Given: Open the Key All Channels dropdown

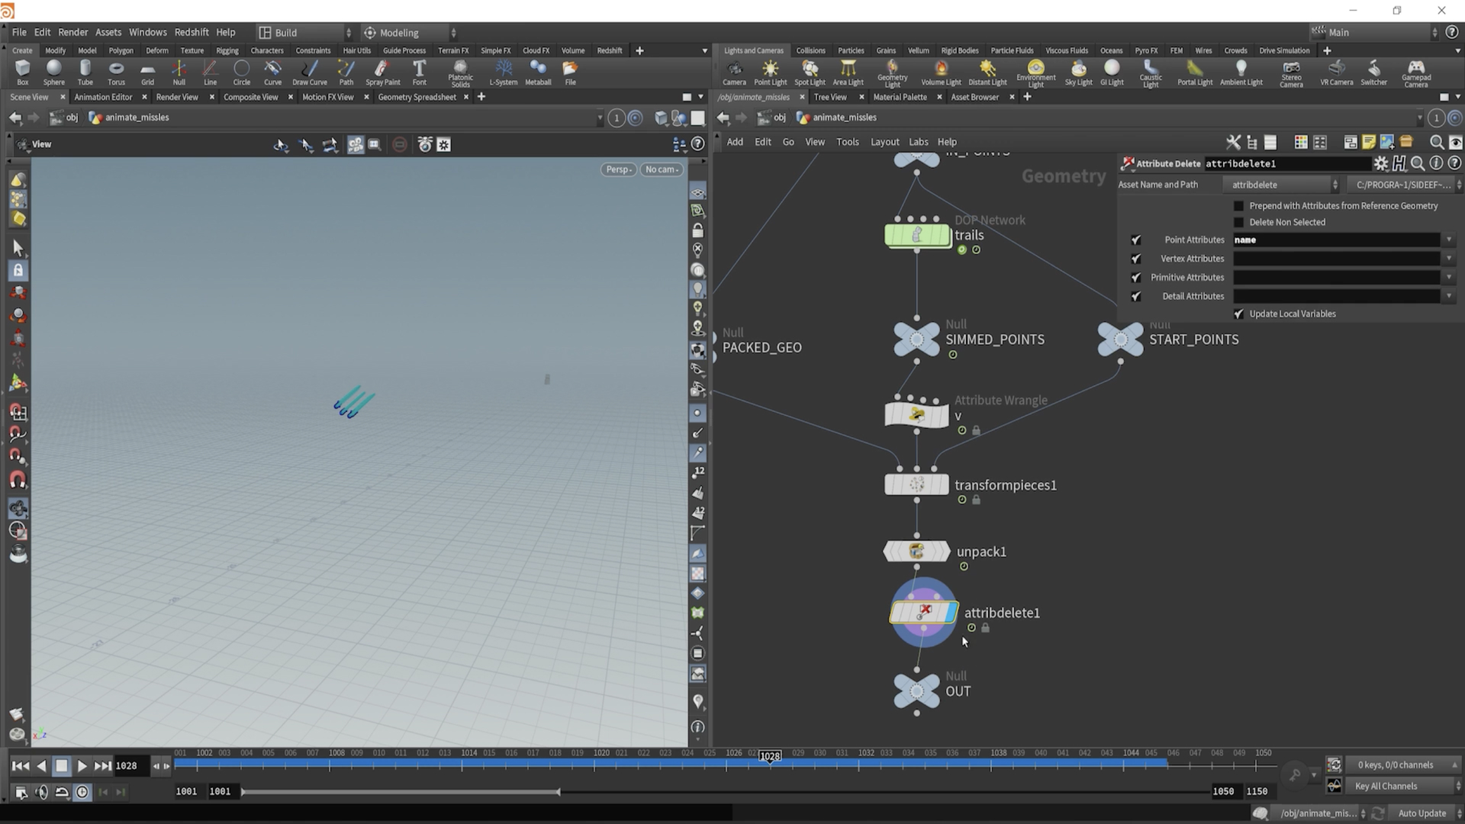Looking at the screenshot, I should 1402,786.
